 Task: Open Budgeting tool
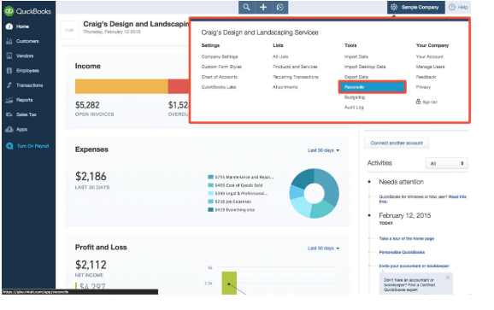[355, 97]
